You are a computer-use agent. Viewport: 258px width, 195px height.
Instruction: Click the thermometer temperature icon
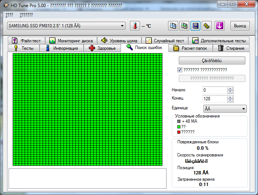click(x=135, y=26)
